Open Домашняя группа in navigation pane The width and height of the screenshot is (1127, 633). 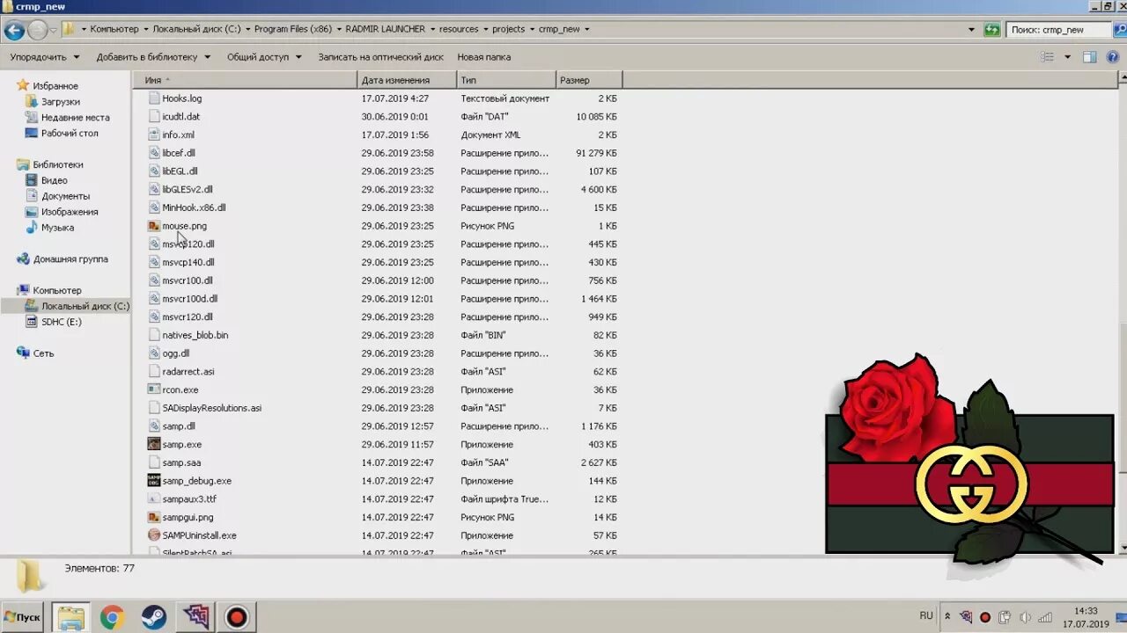coord(70,259)
